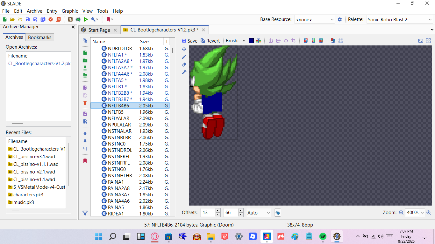Switch to the Bookmarks tab

40,37
